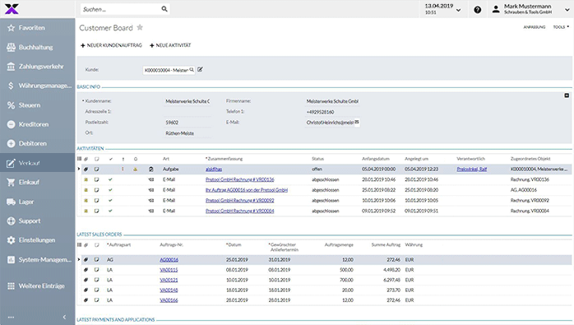Open sales order VA00115 link

coord(169,270)
